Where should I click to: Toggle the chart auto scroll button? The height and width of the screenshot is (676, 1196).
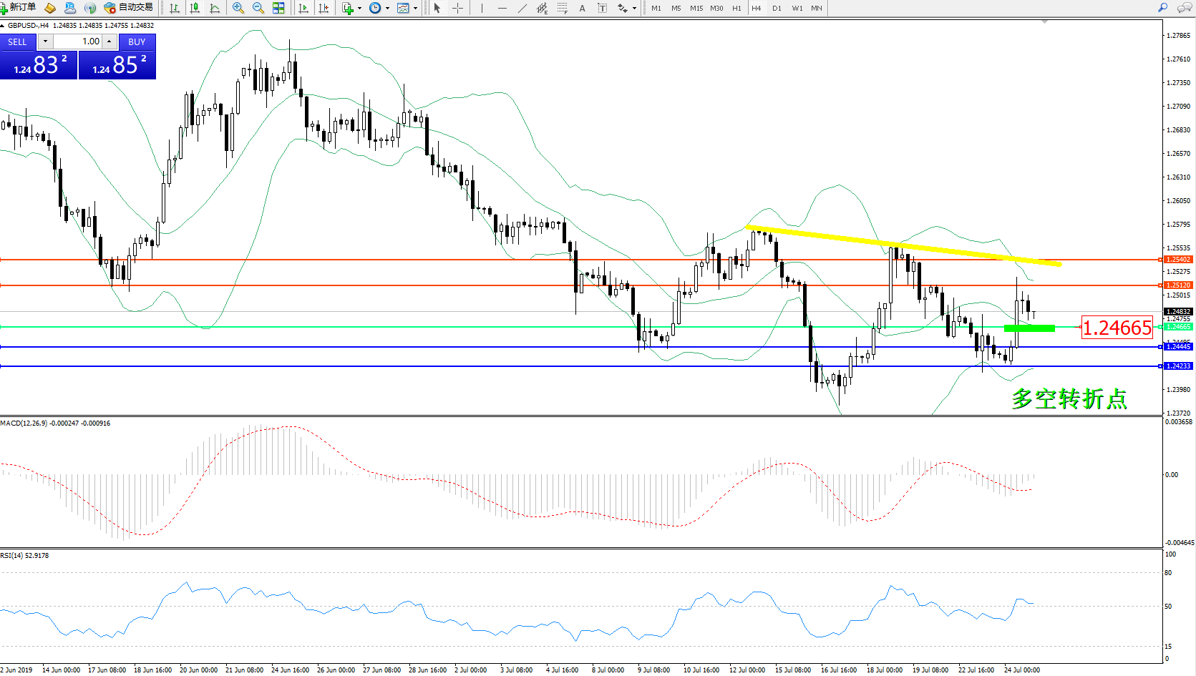click(303, 8)
